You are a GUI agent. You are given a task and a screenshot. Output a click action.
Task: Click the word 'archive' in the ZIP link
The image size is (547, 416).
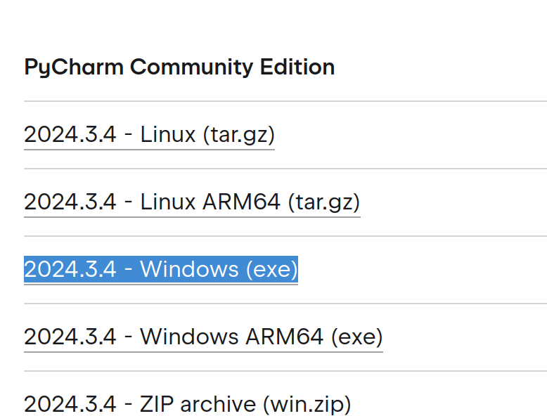coord(217,404)
